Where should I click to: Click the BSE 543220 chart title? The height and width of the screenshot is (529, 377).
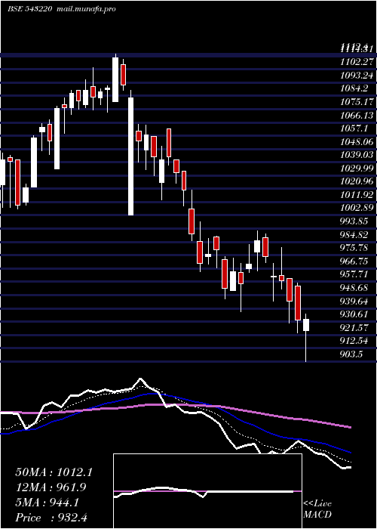tap(29, 9)
